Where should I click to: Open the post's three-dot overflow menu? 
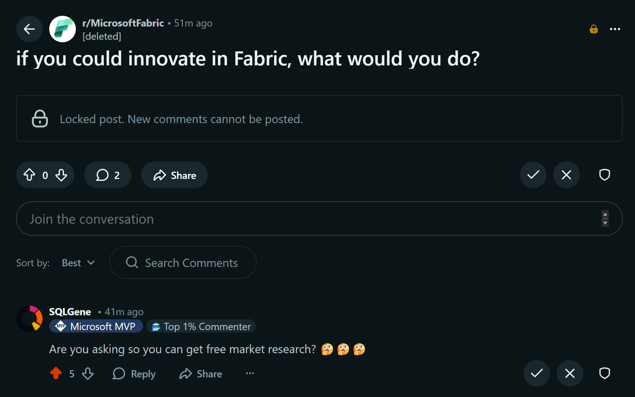pos(615,29)
